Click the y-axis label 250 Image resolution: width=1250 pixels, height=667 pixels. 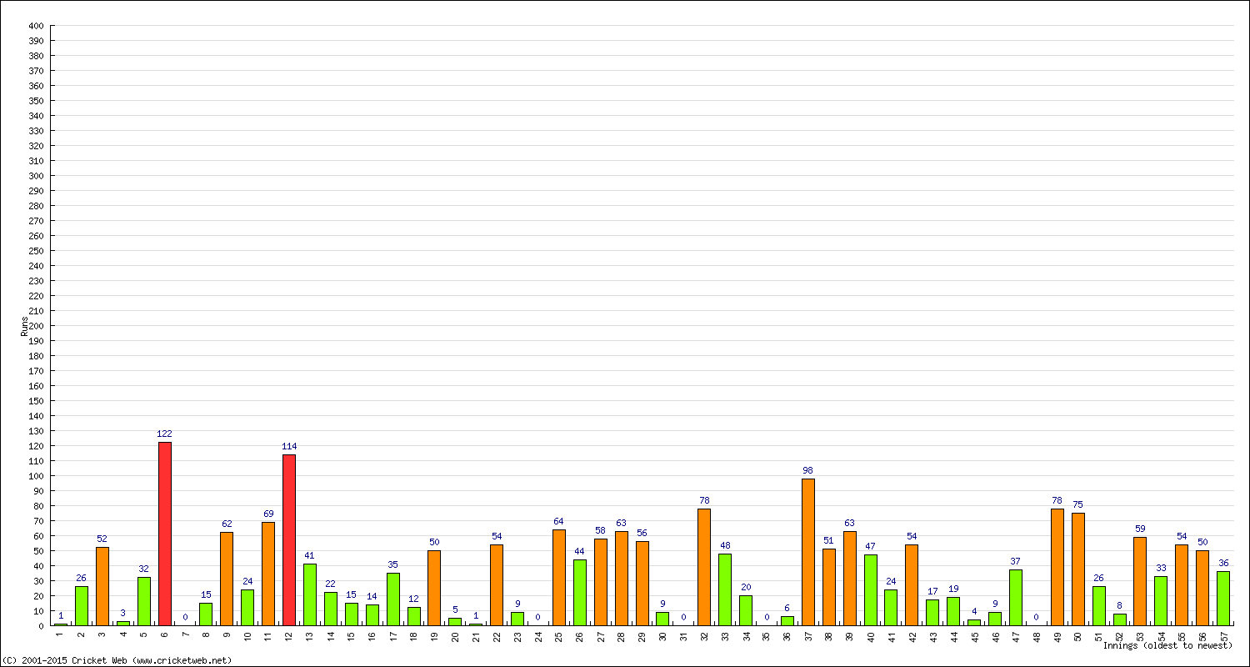tap(36, 251)
